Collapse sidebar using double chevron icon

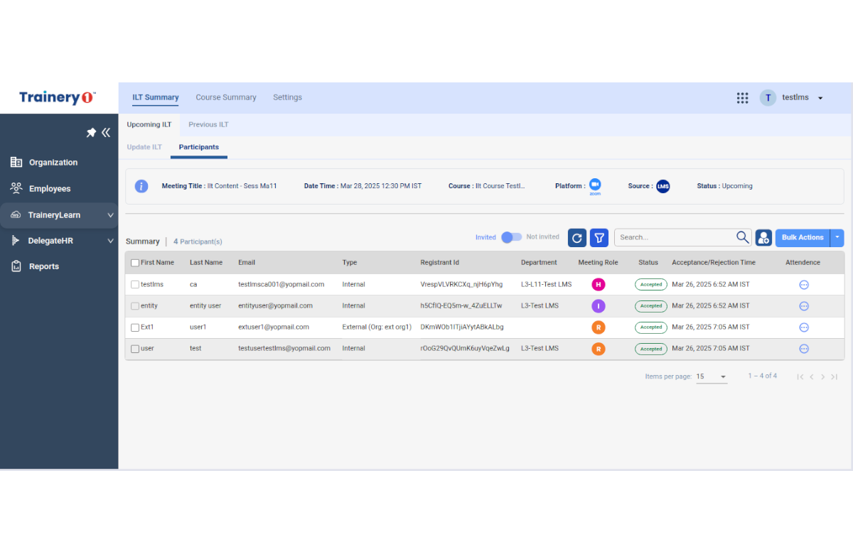[106, 133]
